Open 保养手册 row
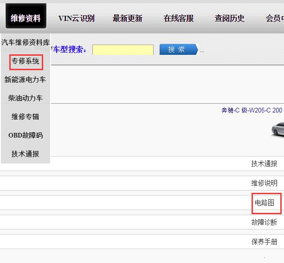This screenshot has width=284, height=263. pyautogui.click(x=264, y=242)
